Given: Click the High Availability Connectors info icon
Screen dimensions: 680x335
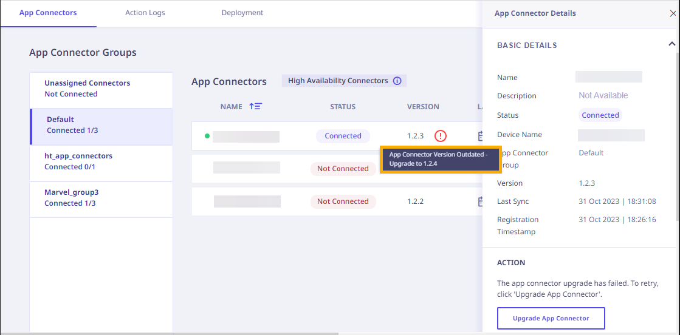Looking at the screenshot, I should (x=397, y=81).
